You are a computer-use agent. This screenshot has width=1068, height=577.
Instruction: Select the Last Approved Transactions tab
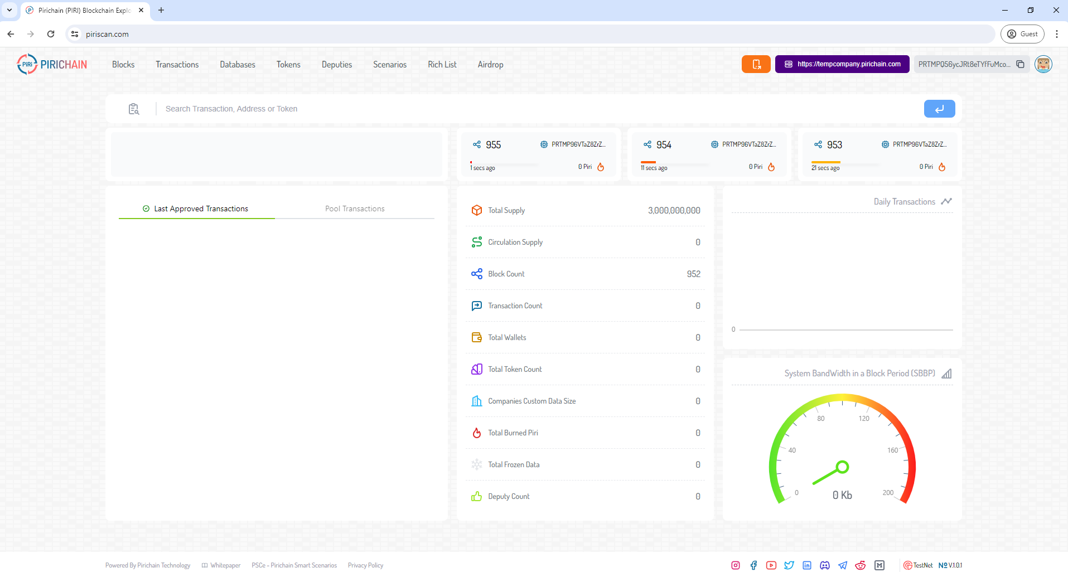196,209
